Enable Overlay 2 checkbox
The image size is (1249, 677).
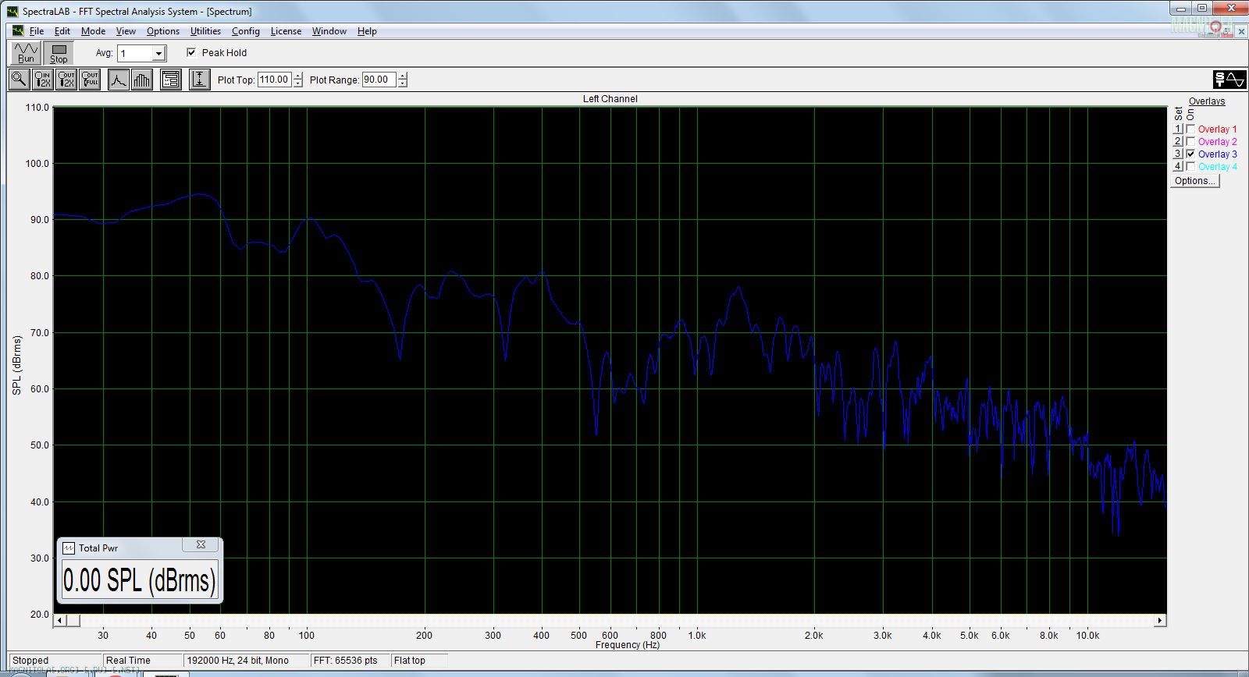(1190, 142)
